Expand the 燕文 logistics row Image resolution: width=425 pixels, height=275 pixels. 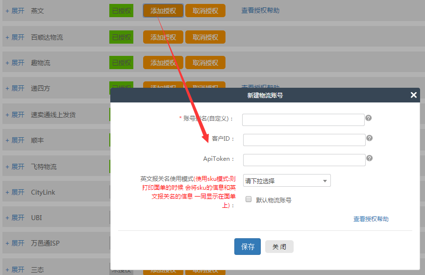pos(15,10)
